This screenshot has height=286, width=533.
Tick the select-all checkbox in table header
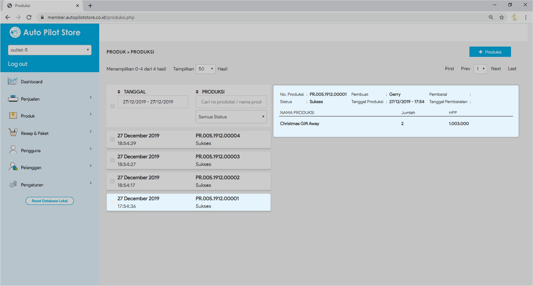(x=113, y=106)
